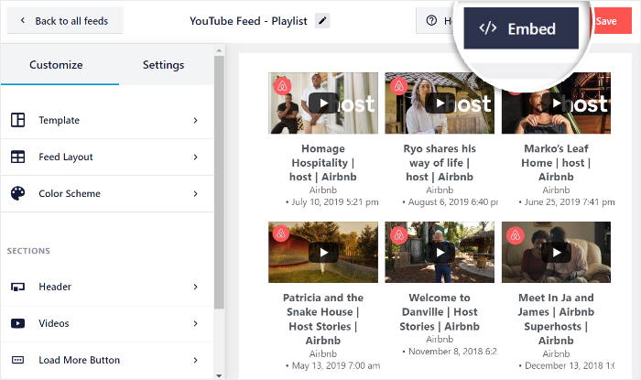Open the Color Scheme menu row
The image size is (641, 380).
click(107, 194)
